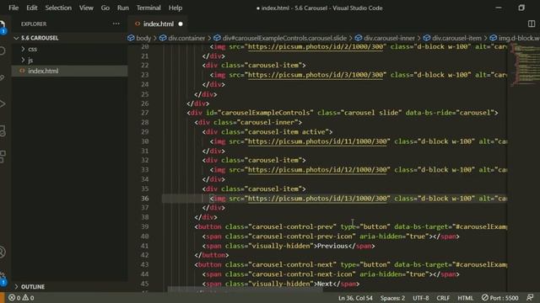Click the word Previous on line 41
The width and height of the screenshot is (540, 303).
(332, 246)
